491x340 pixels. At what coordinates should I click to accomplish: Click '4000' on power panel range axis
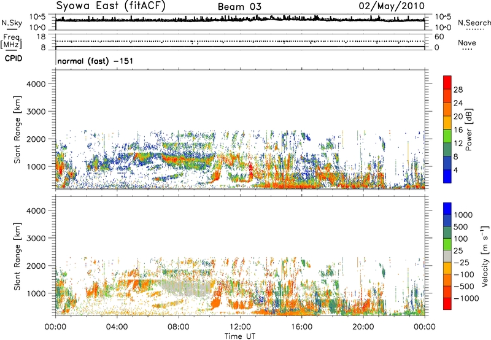click(x=36, y=84)
